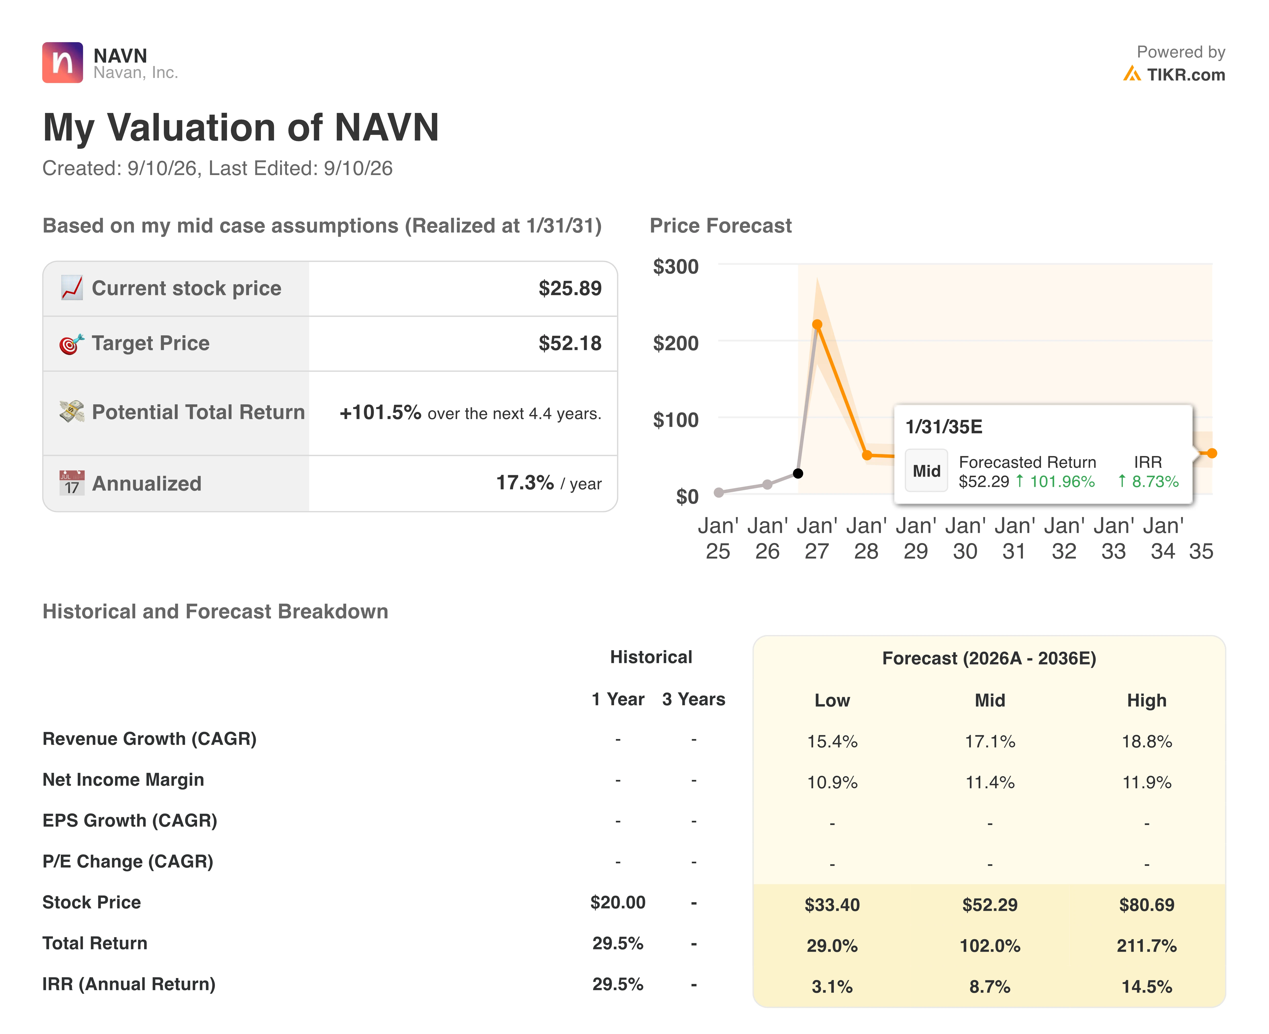This screenshot has height=1034, width=1269.
Task: Select the $25.89 current stock price value
Action: click(570, 288)
